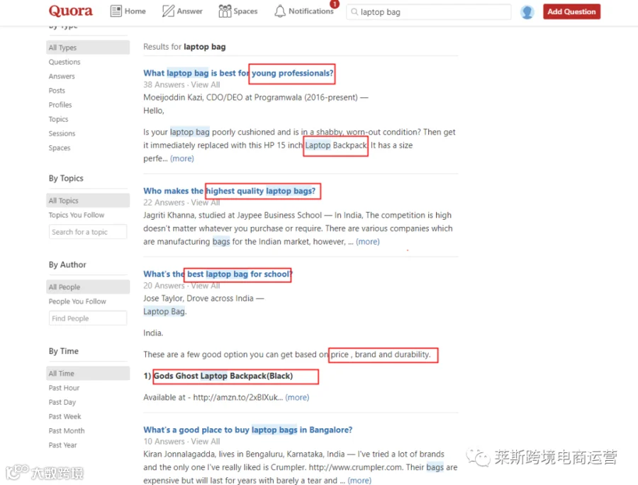Click 'Gods Ghost Laptop Backpack(Black)' text
The width and height of the screenshot is (638, 485).
tap(223, 376)
